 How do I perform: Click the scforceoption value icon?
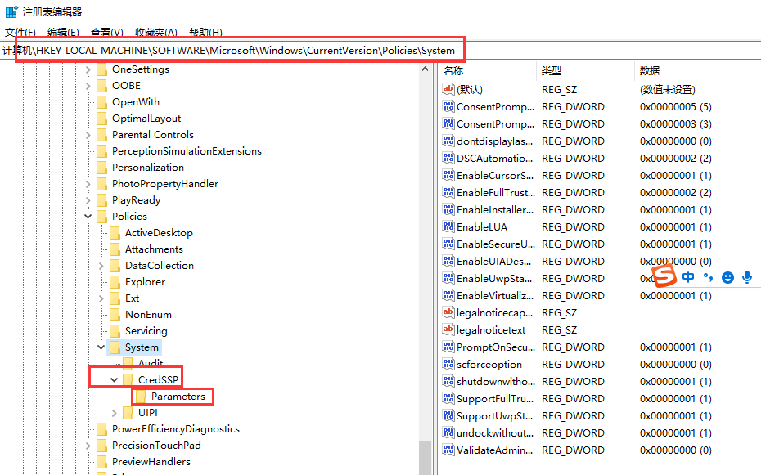[448, 365]
